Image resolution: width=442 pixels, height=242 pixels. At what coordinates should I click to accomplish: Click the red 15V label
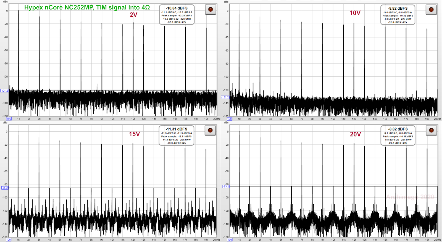[135, 134]
